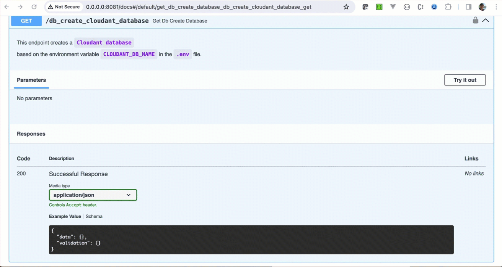Switch to the Schema tab

[x=94, y=216]
